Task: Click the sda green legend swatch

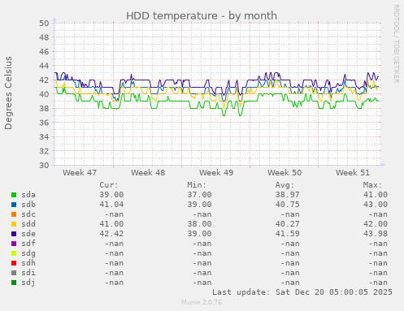Action: pyautogui.click(x=14, y=195)
